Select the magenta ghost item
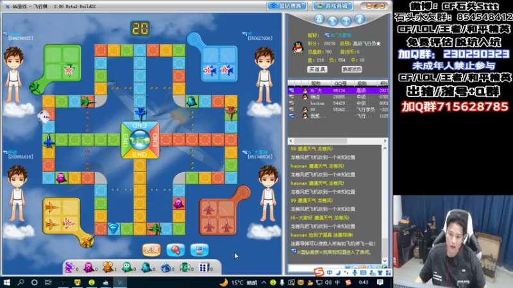 (88, 268)
